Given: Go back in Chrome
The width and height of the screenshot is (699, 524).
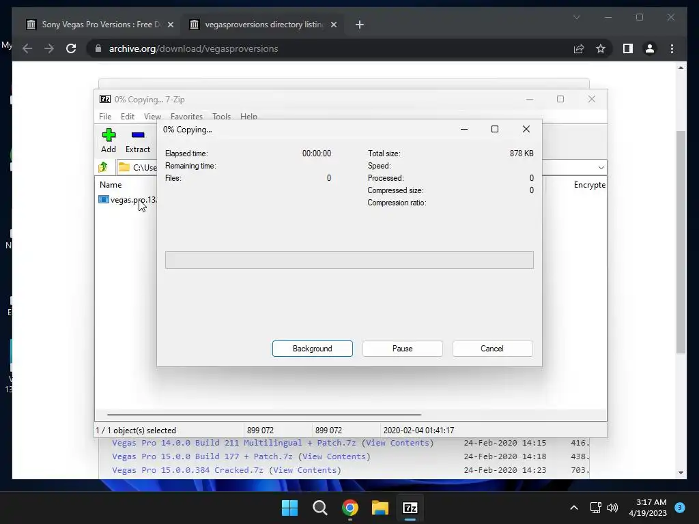Looking at the screenshot, I should (x=27, y=48).
